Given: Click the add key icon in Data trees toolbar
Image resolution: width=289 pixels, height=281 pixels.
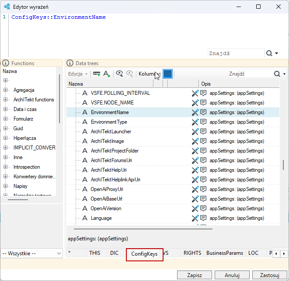Looking at the screenshot, I should click(97, 74).
